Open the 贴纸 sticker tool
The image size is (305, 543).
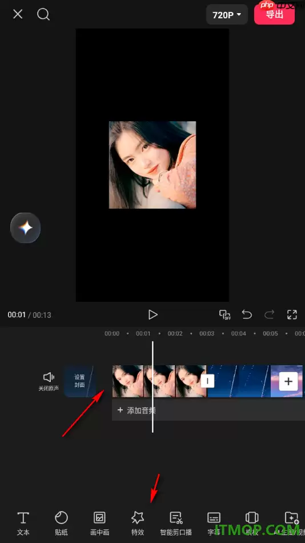61,524
